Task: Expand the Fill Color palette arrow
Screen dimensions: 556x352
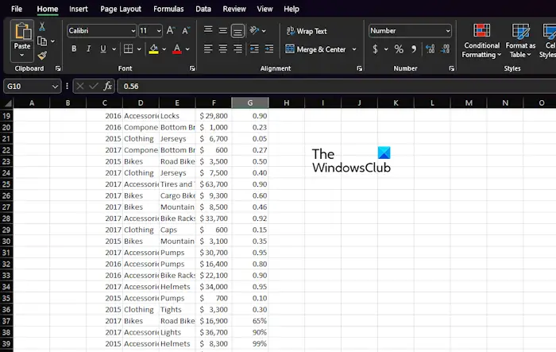Action: (164, 49)
